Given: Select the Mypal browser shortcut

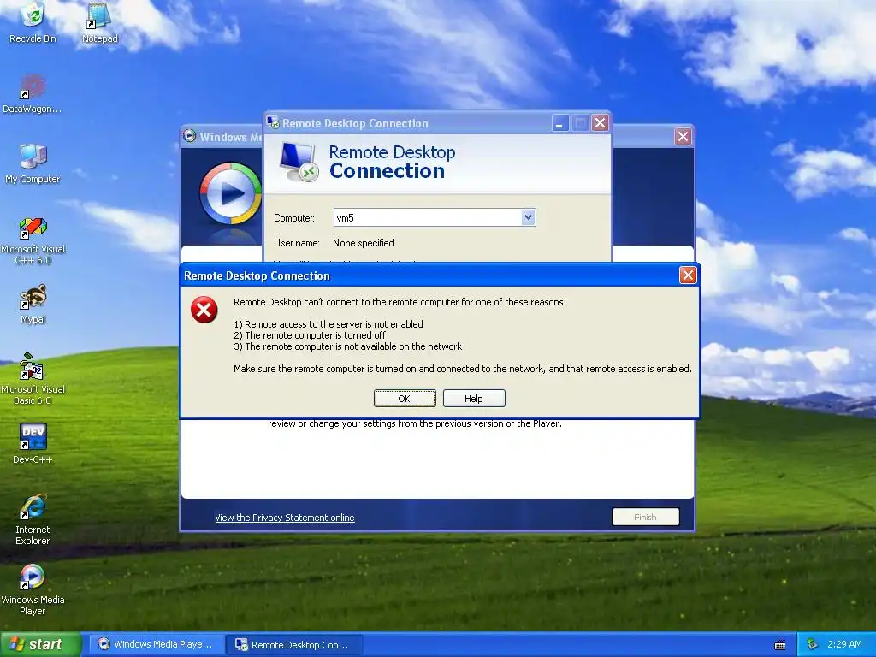Looking at the screenshot, I should pyautogui.click(x=33, y=305).
